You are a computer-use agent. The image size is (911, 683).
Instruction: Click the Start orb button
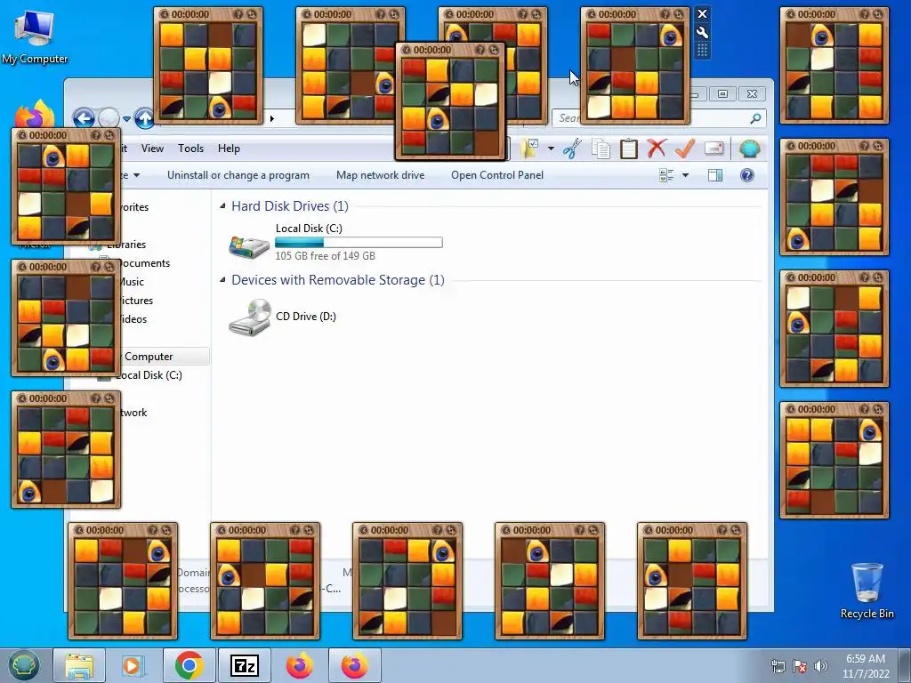[x=24, y=665]
